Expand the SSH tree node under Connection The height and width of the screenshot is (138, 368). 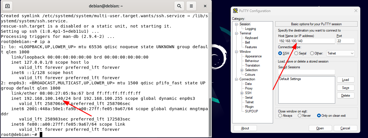coord(242,93)
